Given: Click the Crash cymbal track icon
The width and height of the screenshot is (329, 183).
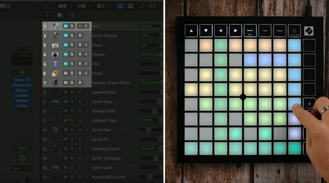Looking at the screenshot, I should (55, 73).
